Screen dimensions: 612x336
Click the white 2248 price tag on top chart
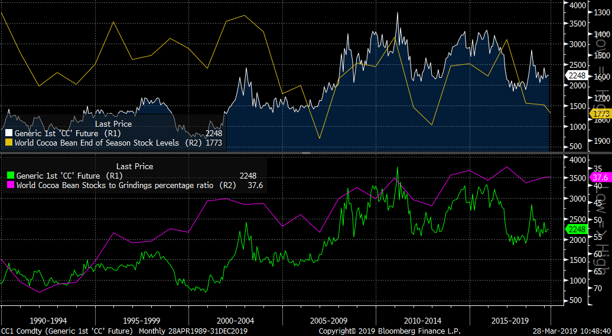click(577, 75)
